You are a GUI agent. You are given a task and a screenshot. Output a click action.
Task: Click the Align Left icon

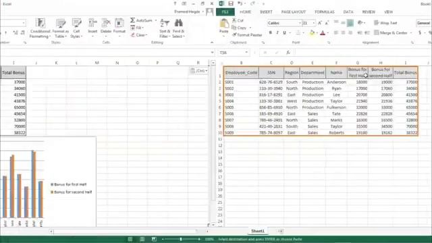[x=336, y=33]
